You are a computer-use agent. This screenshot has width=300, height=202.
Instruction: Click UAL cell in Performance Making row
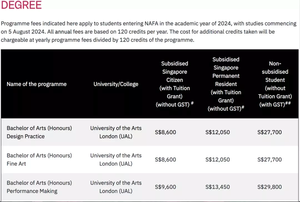tap(116, 187)
